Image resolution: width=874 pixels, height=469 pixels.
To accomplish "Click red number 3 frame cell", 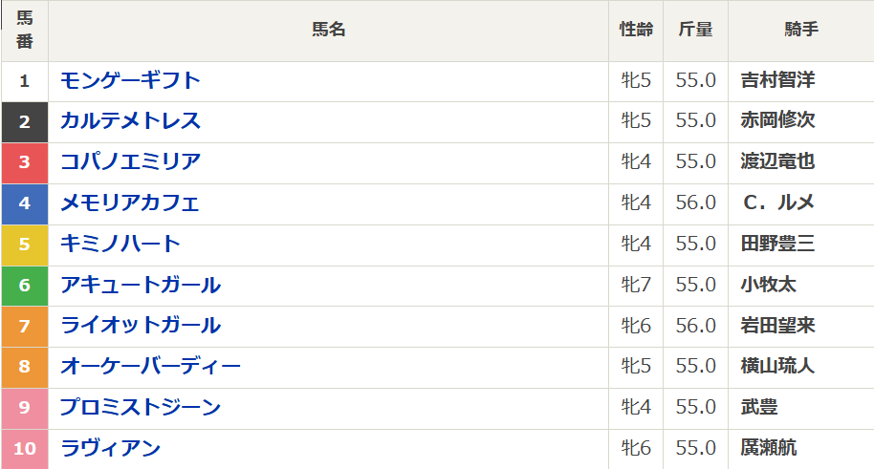I will [25, 161].
